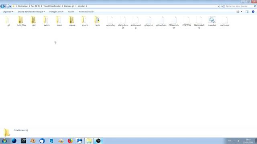Toggle the preview pane
The width and height of the screenshot is (257, 144).
(247, 12)
